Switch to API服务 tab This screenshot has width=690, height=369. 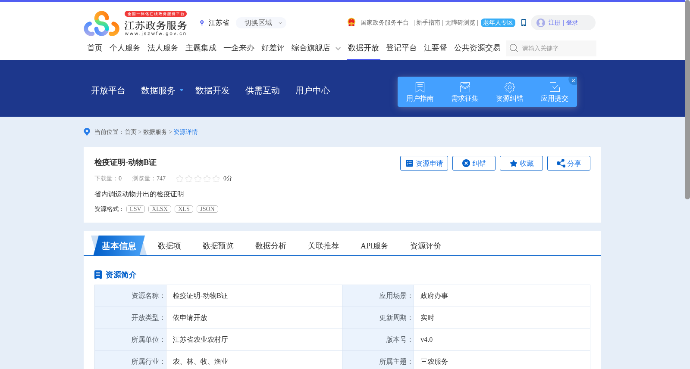coord(374,246)
